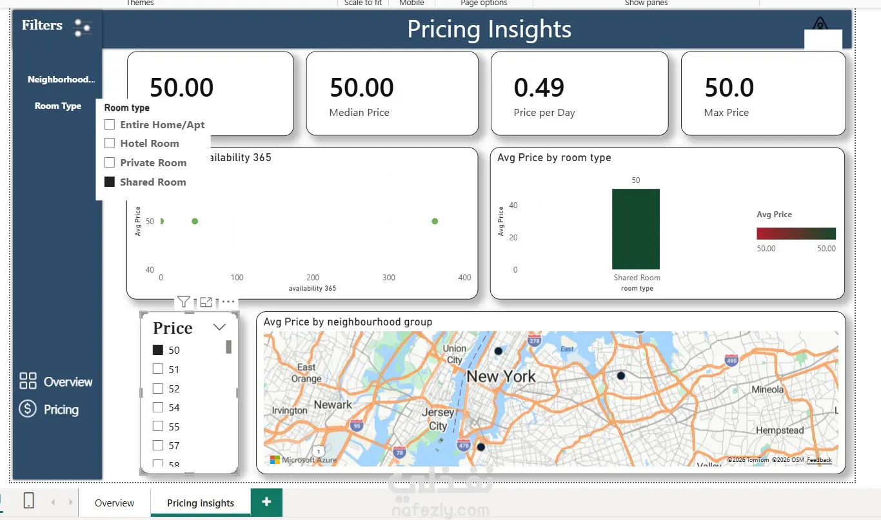Click the Price slicer scrollbar
Viewport: 881px width, 520px height.
click(x=228, y=347)
